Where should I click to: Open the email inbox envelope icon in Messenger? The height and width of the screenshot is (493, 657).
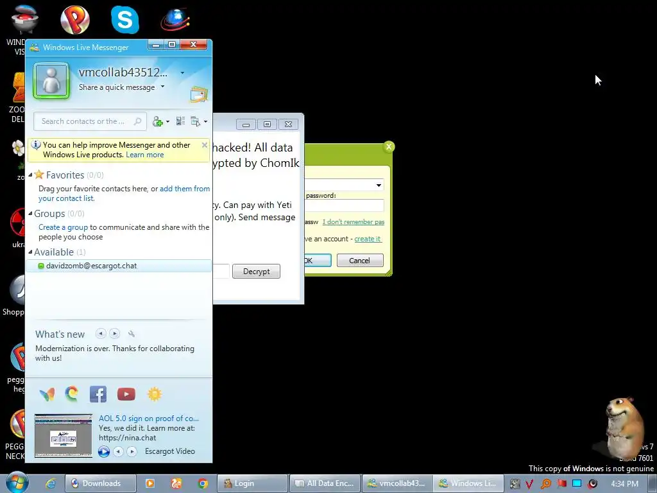pos(199,94)
